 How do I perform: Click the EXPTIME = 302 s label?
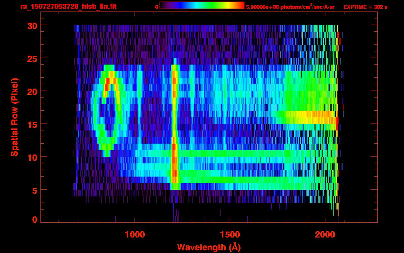point(365,7)
